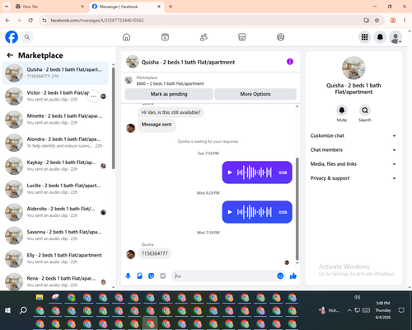Focus the Aa message input field
The height and width of the screenshot is (330, 412).
(224, 276)
